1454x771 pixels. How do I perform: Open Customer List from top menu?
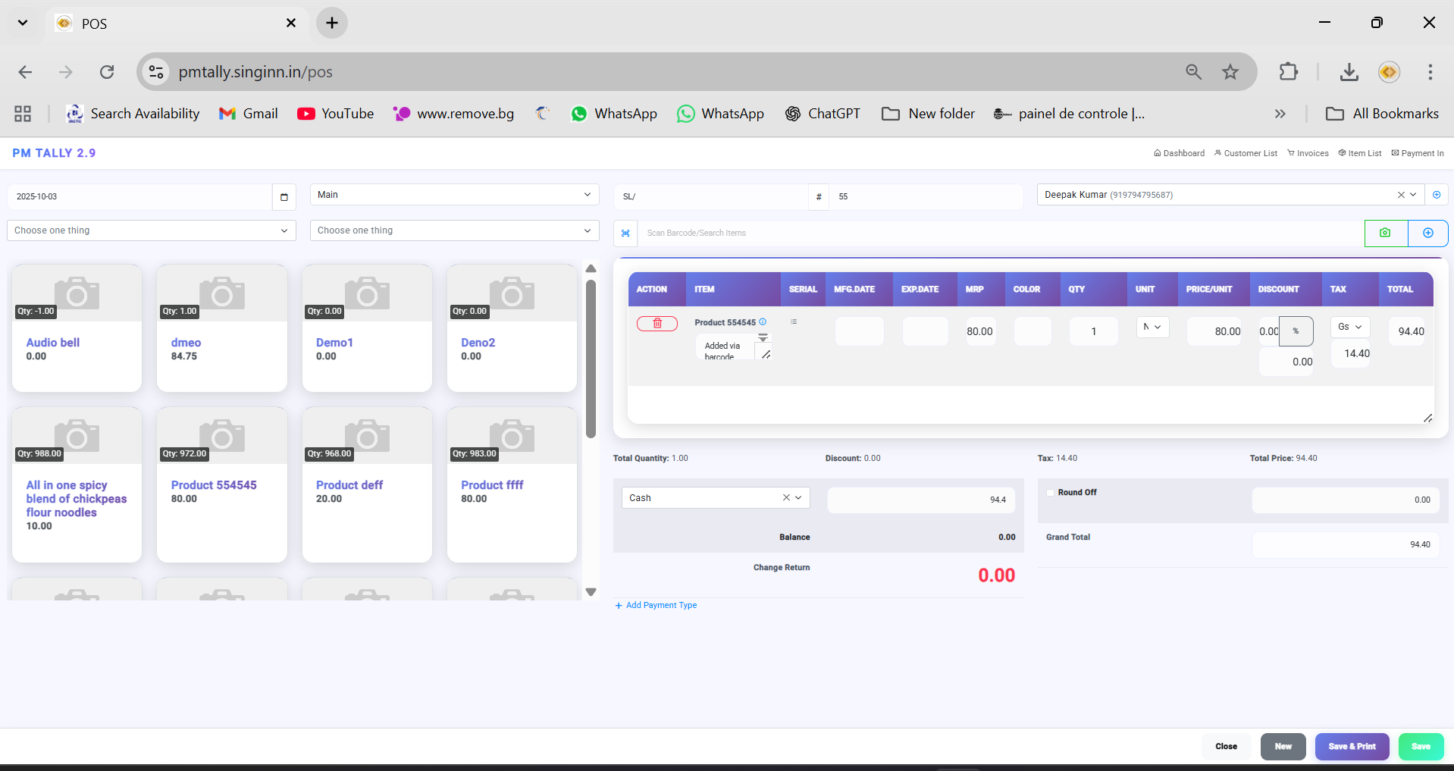tap(1246, 153)
